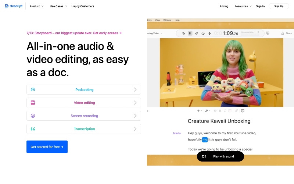Open the pen tool dropdown in formatting bar
This screenshot has width=294, height=184.
pos(208,111)
